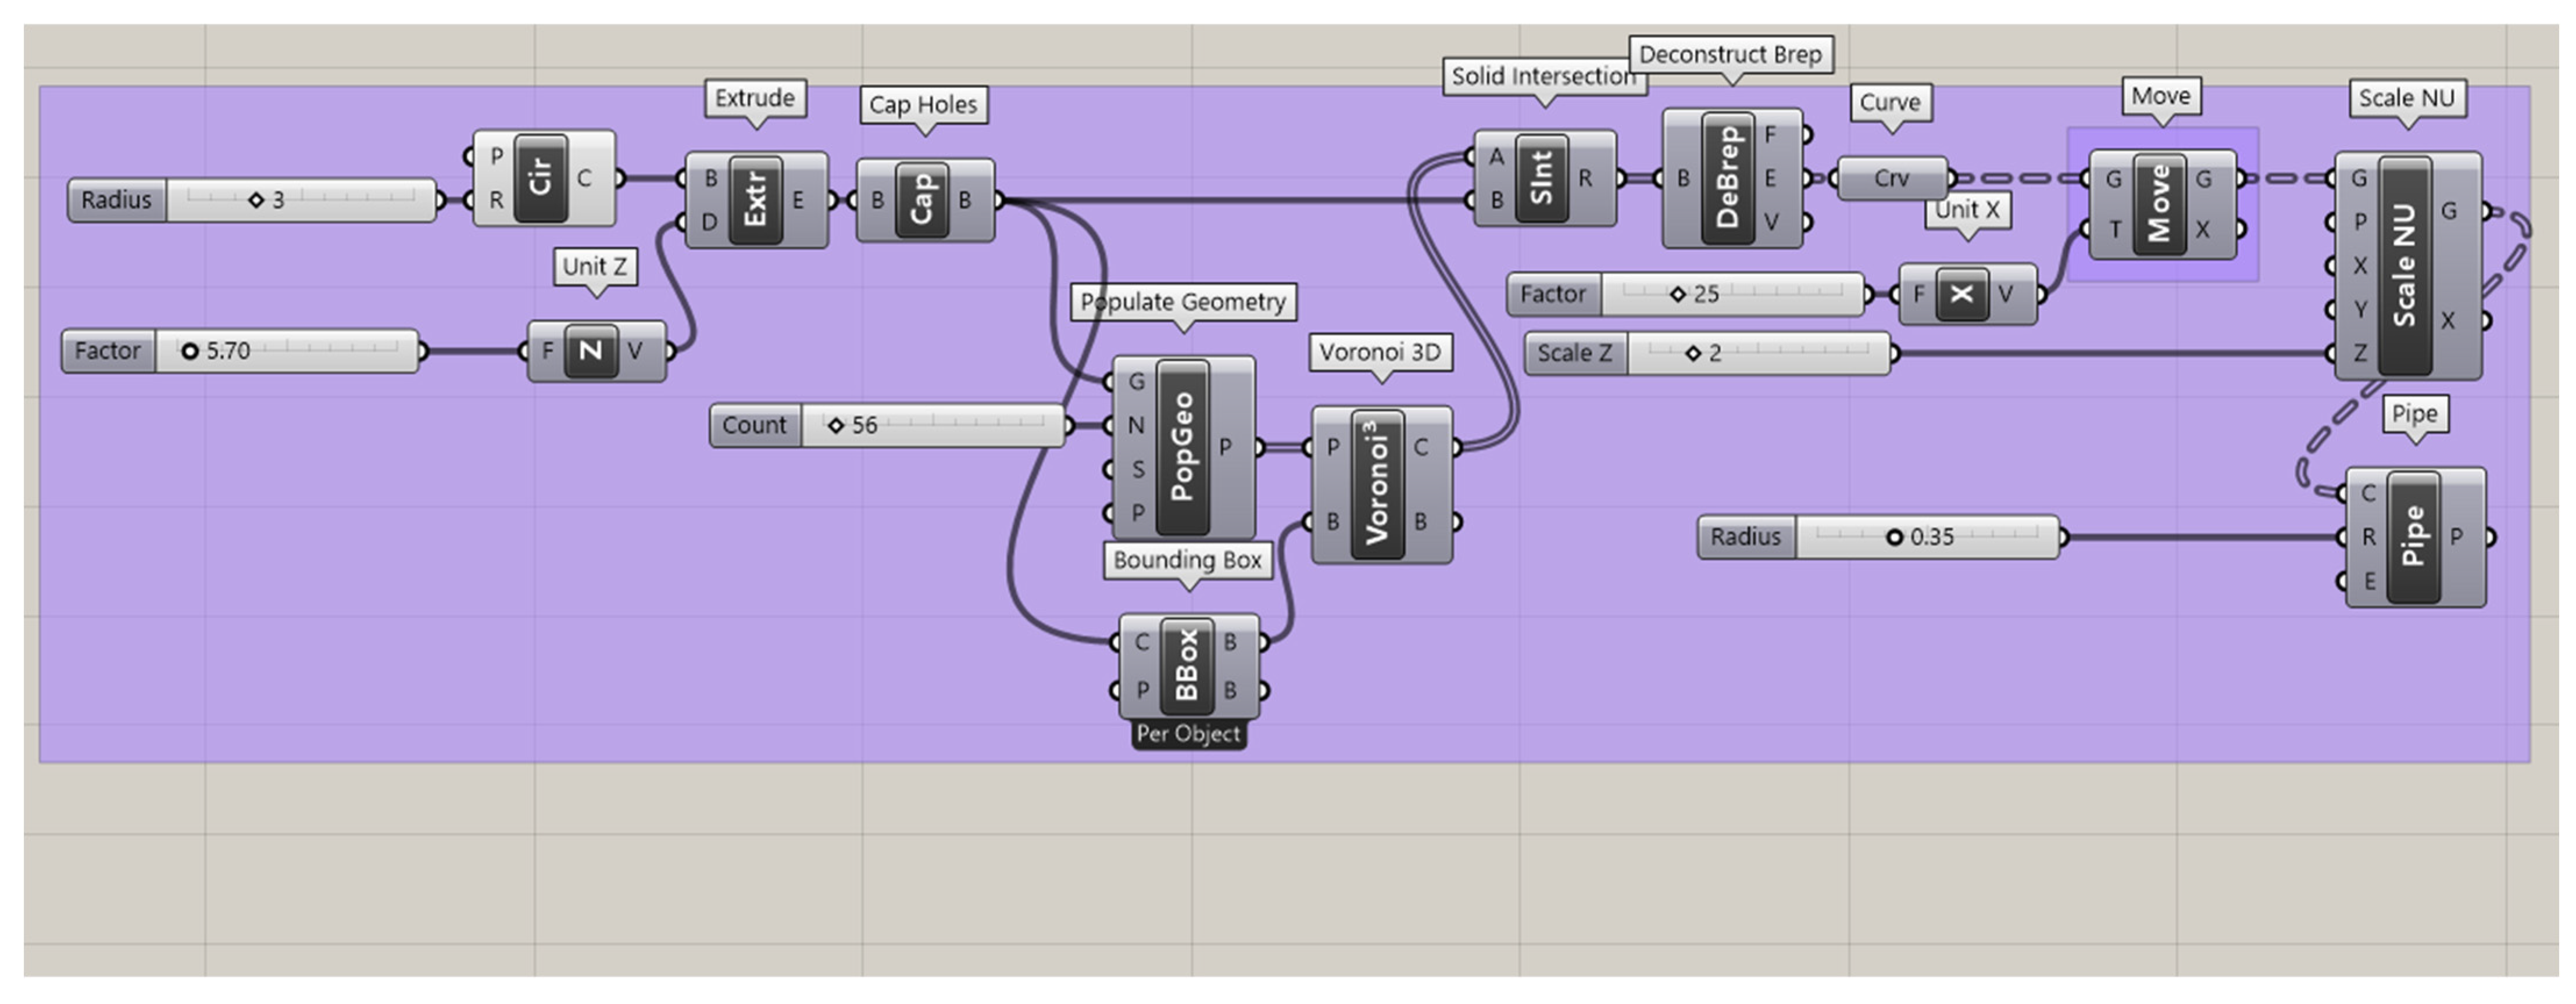Click the Voronoi 3D component
2576x1004 pixels.
pos(1377,485)
